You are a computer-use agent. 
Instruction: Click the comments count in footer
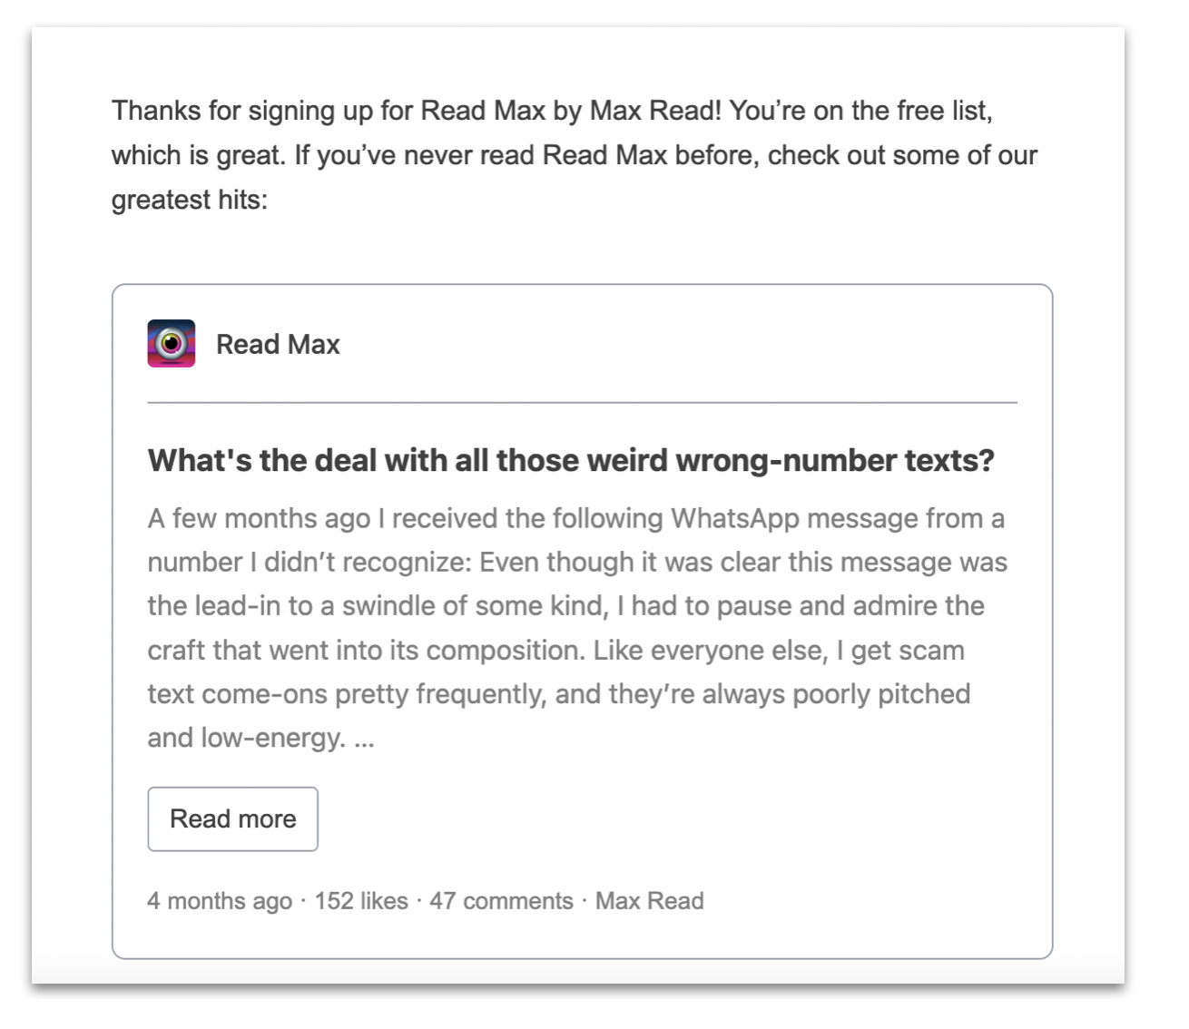(x=499, y=901)
